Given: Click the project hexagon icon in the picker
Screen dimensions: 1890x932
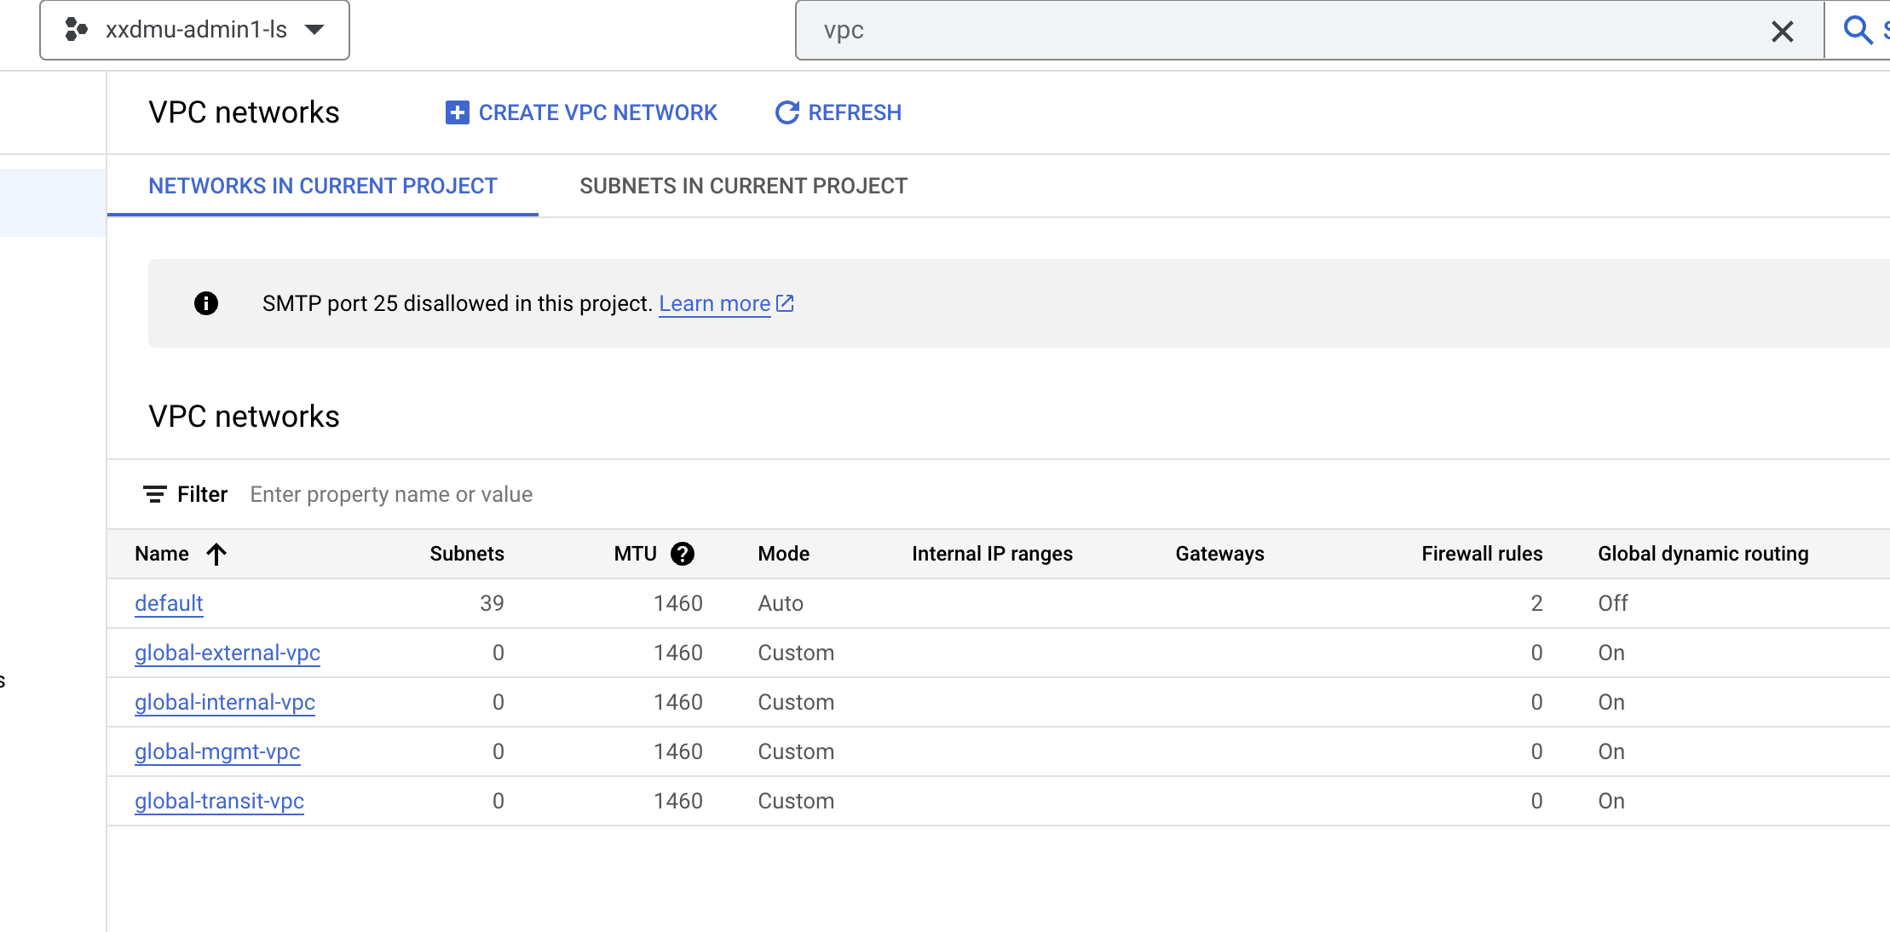Looking at the screenshot, I should 77,30.
